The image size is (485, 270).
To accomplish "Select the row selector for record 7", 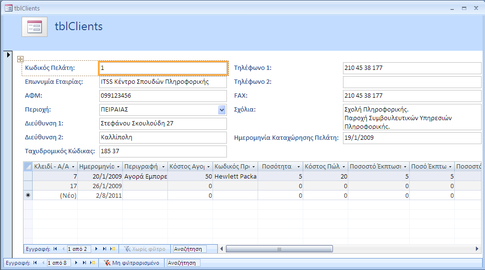I will (28, 176).
